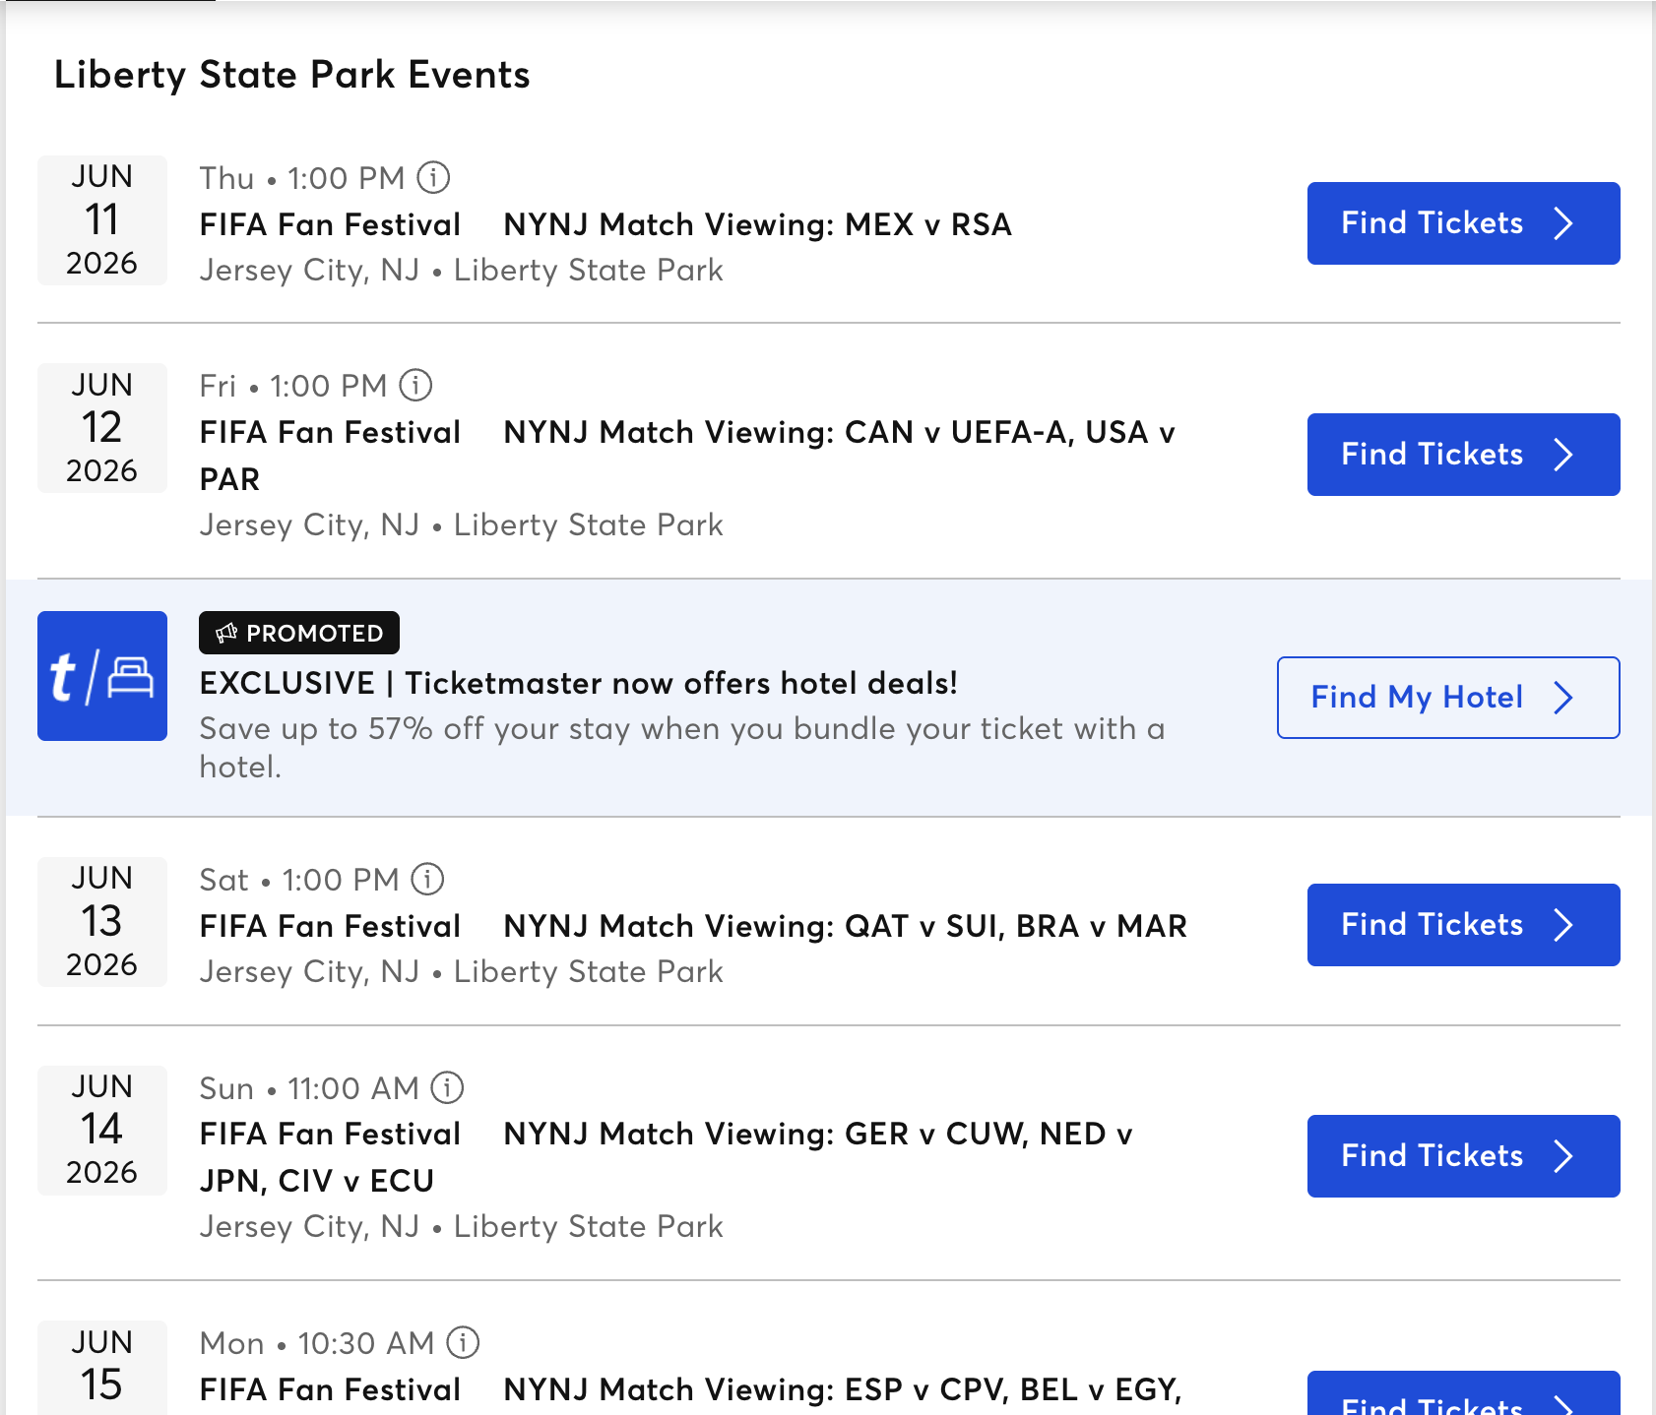Screen dimensions: 1656x1415
Task: Click Find Tickets for CAN v UEFA-A match
Action: tap(1462, 454)
